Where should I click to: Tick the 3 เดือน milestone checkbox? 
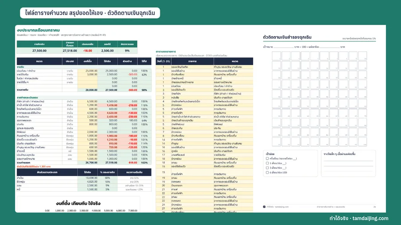267,168
